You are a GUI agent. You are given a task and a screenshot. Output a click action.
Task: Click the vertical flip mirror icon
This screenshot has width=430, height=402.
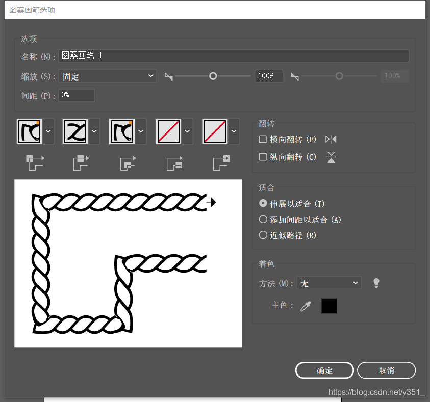[x=331, y=157]
